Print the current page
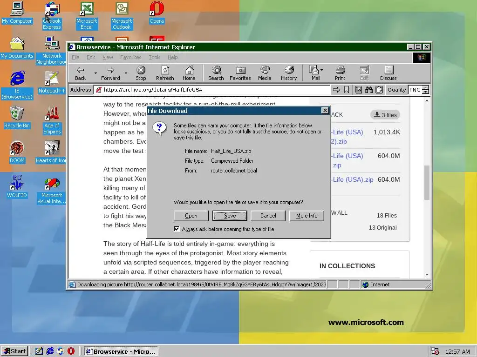Screen dimensions: 477x357 [x=340, y=73]
